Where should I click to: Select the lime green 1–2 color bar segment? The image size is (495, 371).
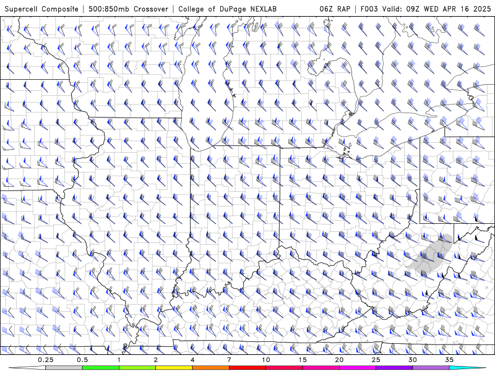pos(137,368)
